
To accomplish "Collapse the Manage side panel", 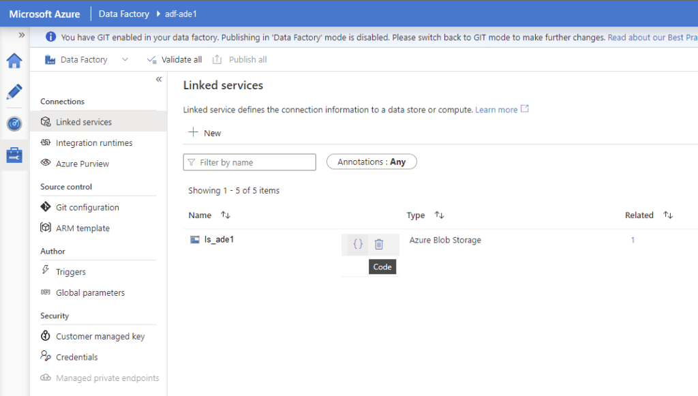I will 159,80.
